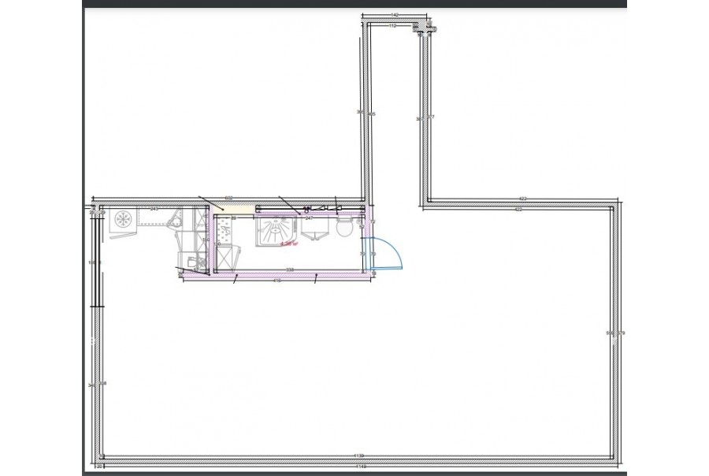The image size is (709, 476).
Task: Click the 142 top dimension label
Action: tap(395, 15)
